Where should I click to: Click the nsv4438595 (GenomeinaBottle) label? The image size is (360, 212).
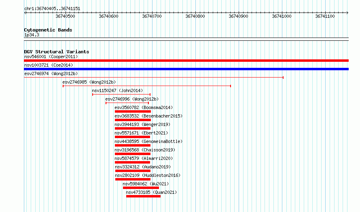tap(148, 141)
